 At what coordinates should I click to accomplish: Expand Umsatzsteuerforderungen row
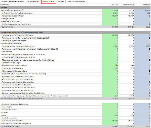[1, 63]
